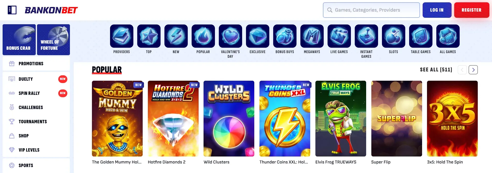
Task: Open the Valentine's Day heart category
Action: coord(230,36)
